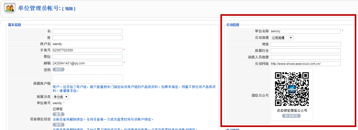Screen dimensions: 358x130
Task: Click the 单位名称 field containing wendy
Action: pyautogui.click(x=306, y=31)
